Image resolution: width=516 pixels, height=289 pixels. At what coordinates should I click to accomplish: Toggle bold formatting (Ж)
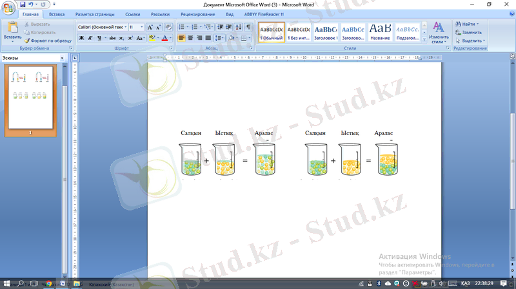click(81, 38)
